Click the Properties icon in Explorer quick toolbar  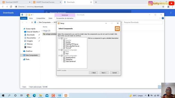(26, 15)
